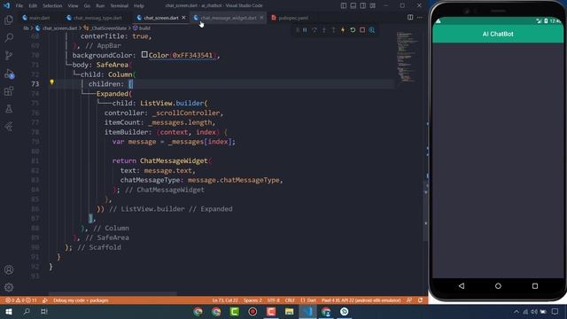Select device Pixel 4 XL API 22 emulator

361,300
